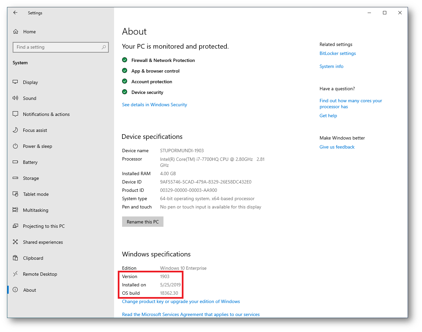This screenshot has height=332, width=422.
Task: Open Remote Desktop settings
Action: (x=60, y=274)
